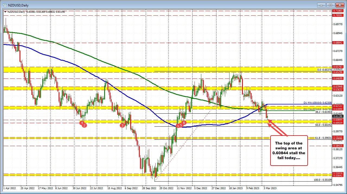This screenshot has height=194, width=347.
Task: Select the Fibonacci label 100.0 - 0.55109
Action: 323,180
